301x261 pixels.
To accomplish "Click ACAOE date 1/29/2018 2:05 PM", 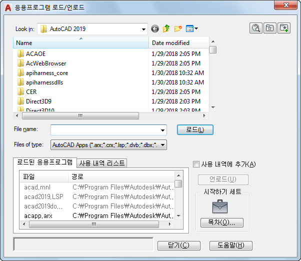I will tap(176, 53).
